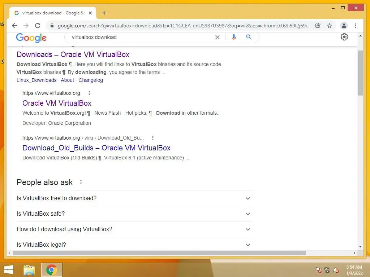Open options dots beside Download_Old_Bu... result URL
Viewport: 370px width, 277px height.
click(153, 138)
